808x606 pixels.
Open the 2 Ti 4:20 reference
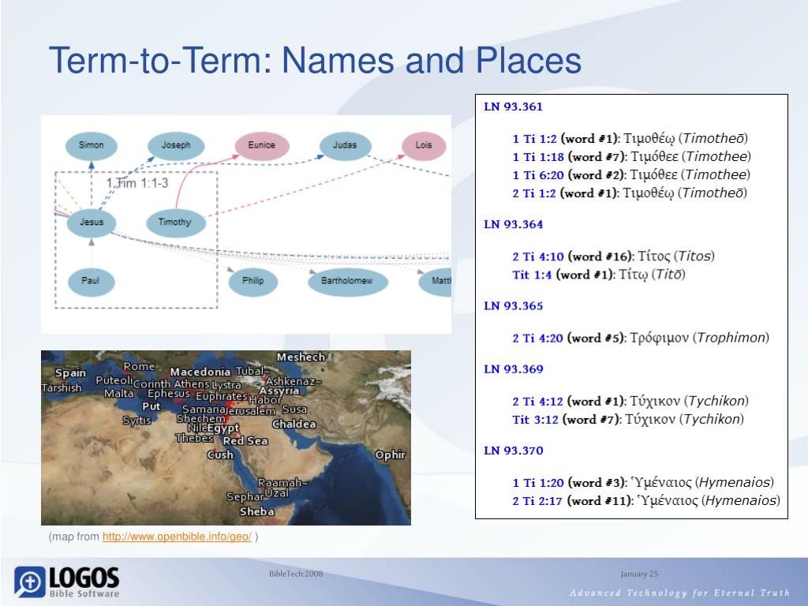(x=537, y=338)
